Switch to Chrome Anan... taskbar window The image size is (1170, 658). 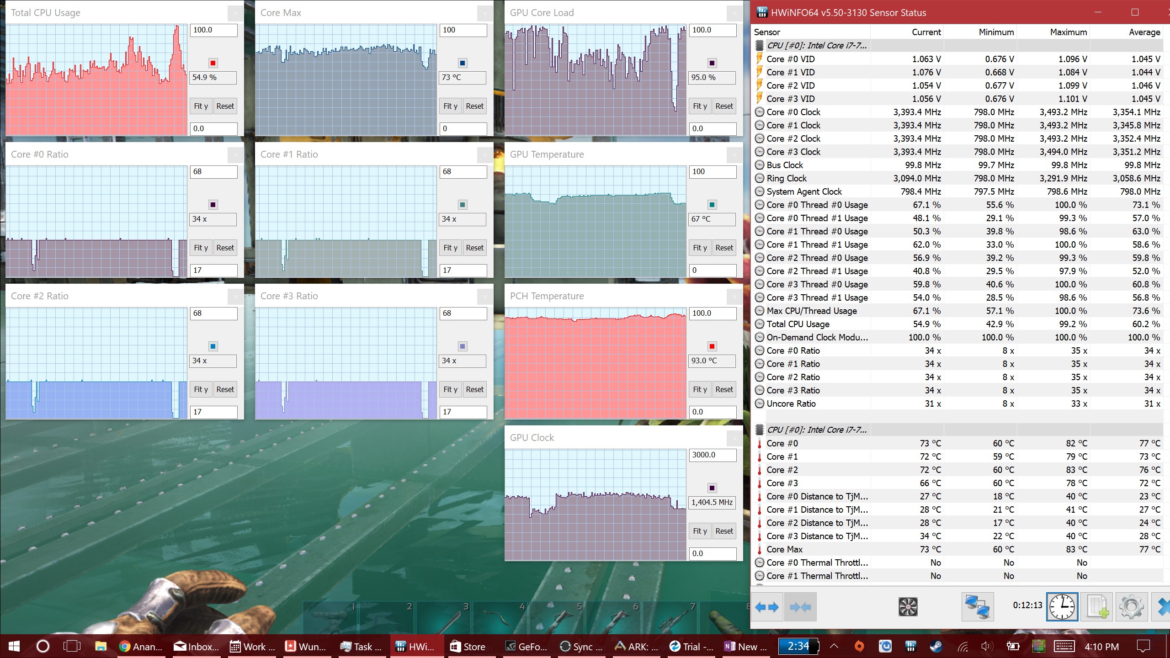coord(141,646)
